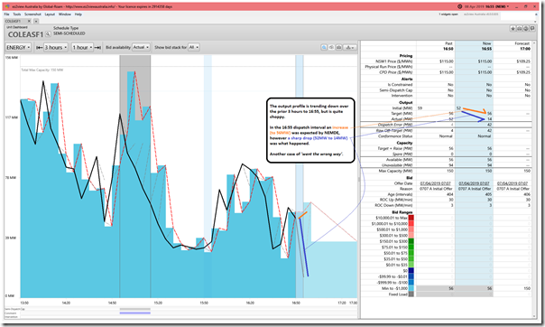Open the ENERGY commodity dropdown
The height and width of the screenshot is (327, 545).
[18, 47]
